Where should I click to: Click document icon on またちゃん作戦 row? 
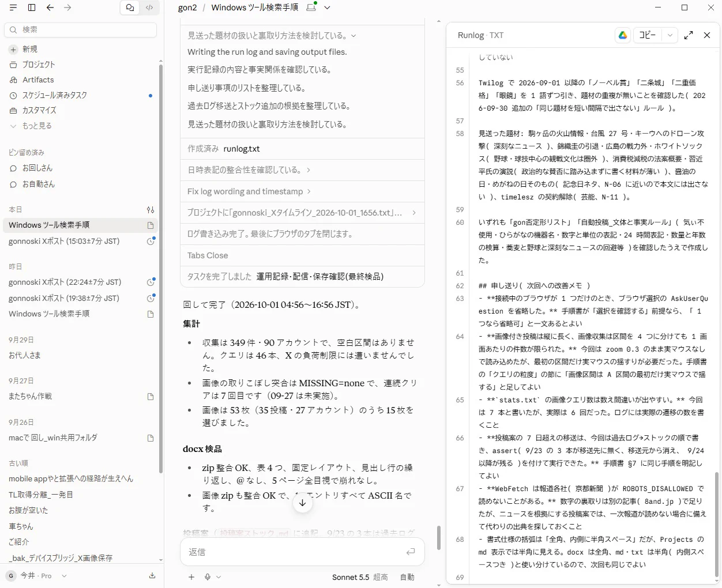(151, 397)
